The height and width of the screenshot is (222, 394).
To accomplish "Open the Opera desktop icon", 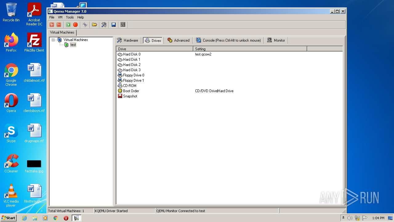I will (11, 103).
